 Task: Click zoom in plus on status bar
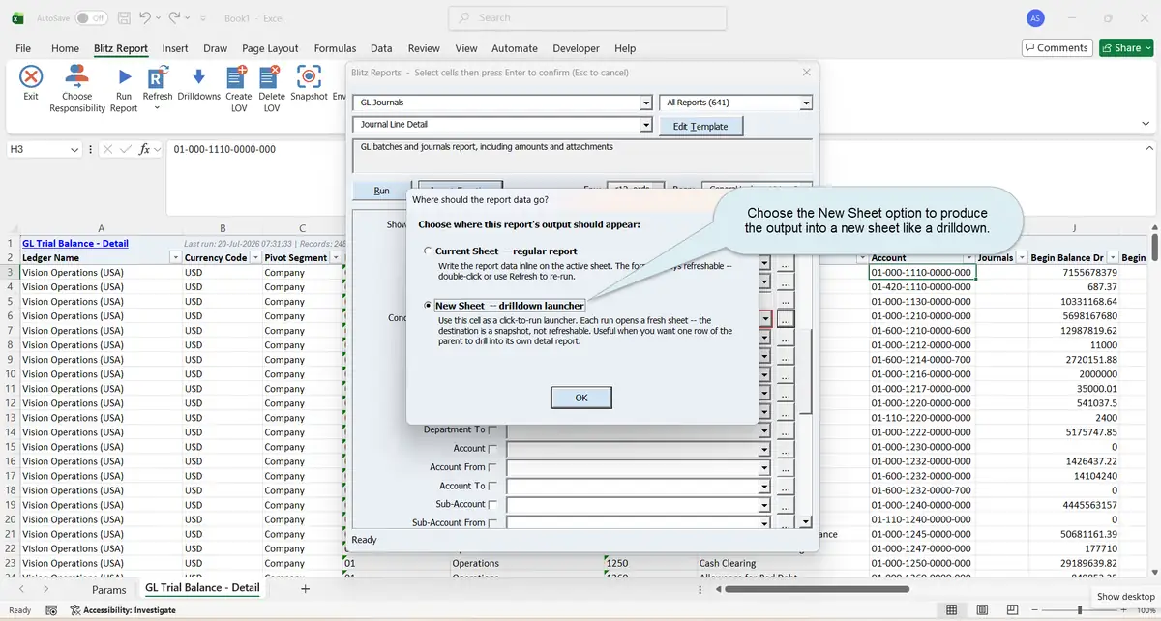tap(1121, 610)
